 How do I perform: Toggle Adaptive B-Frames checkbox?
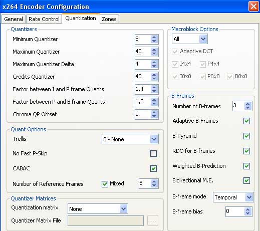246,121
